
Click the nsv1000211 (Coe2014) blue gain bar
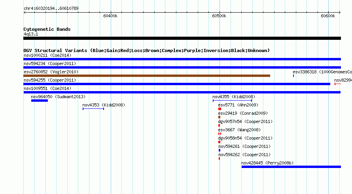coord(182,59)
